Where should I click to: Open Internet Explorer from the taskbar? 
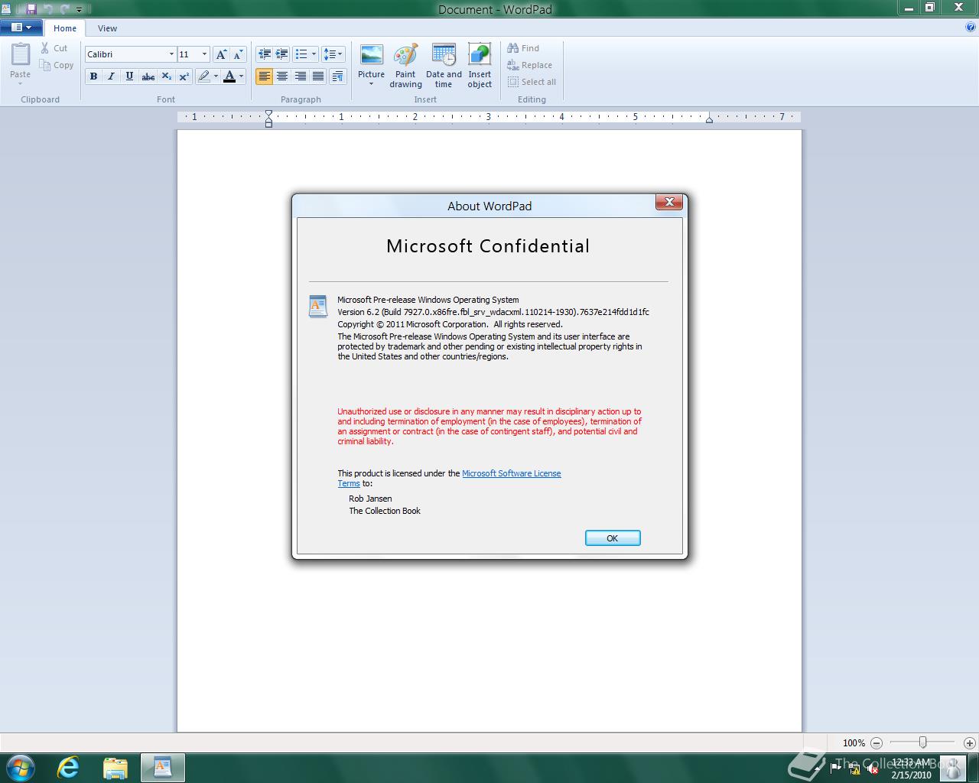(x=68, y=767)
